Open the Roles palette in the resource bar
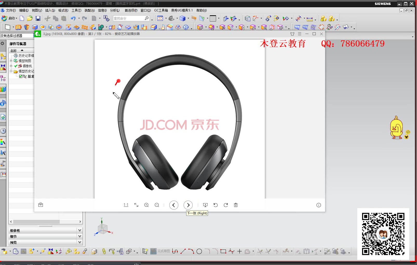Screen dimensions: 417x265 [x=3, y=174]
